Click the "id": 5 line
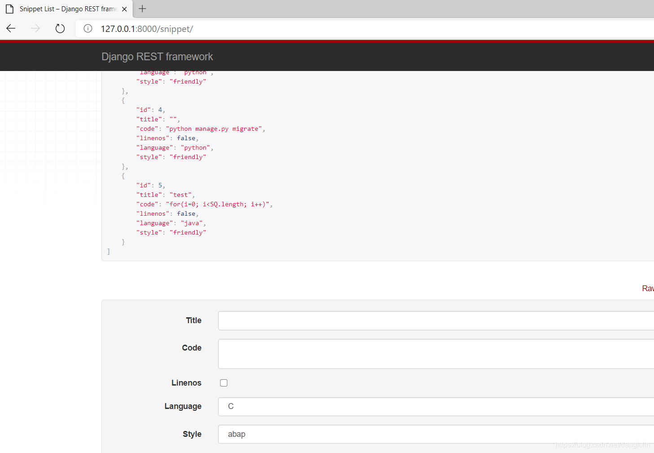 click(151, 186)
